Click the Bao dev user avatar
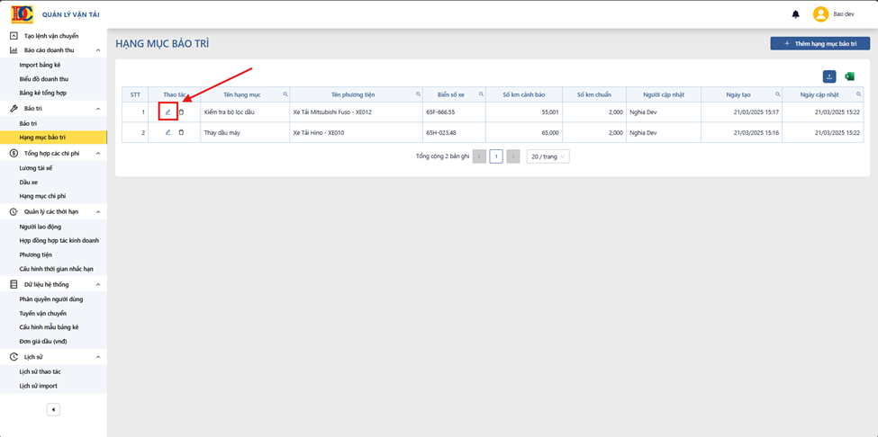The height and width of the screenshot is (437, 878). (x=820, y=14)
